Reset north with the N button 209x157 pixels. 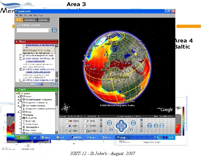111,130
